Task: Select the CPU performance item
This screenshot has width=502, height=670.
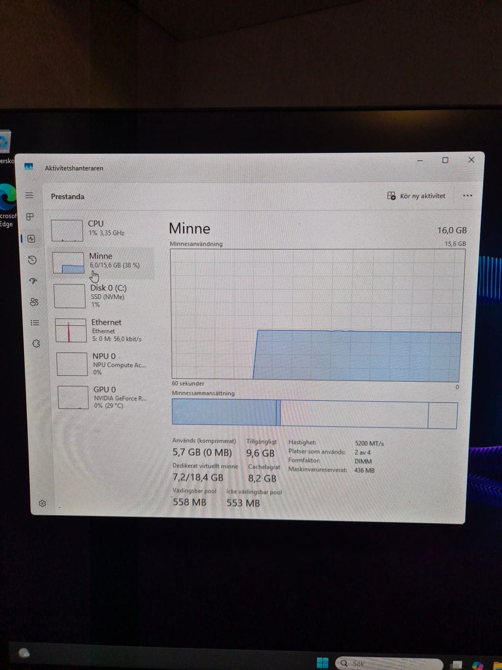Action: tap(100, 229)
